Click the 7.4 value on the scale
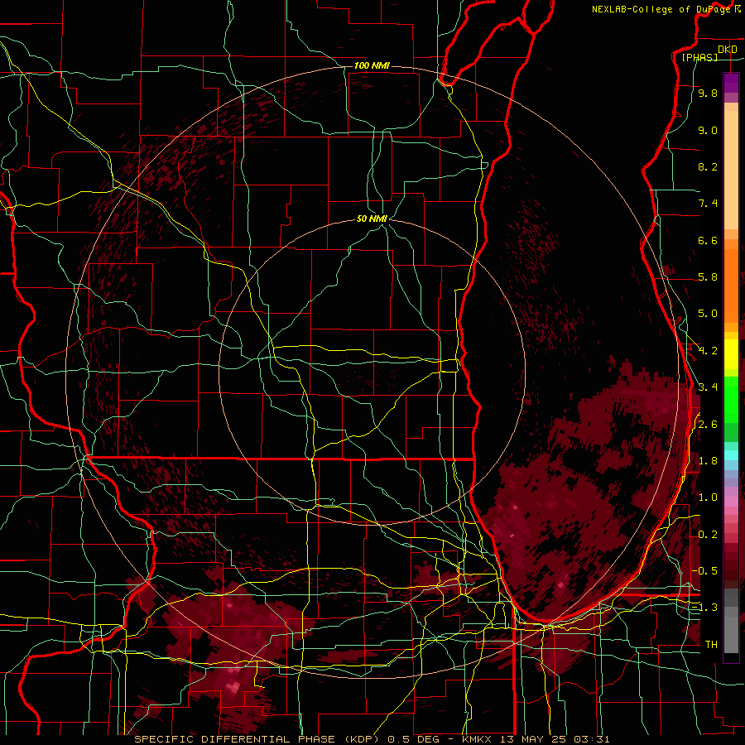This screenshot has width=745, height=745. point(708,204)
